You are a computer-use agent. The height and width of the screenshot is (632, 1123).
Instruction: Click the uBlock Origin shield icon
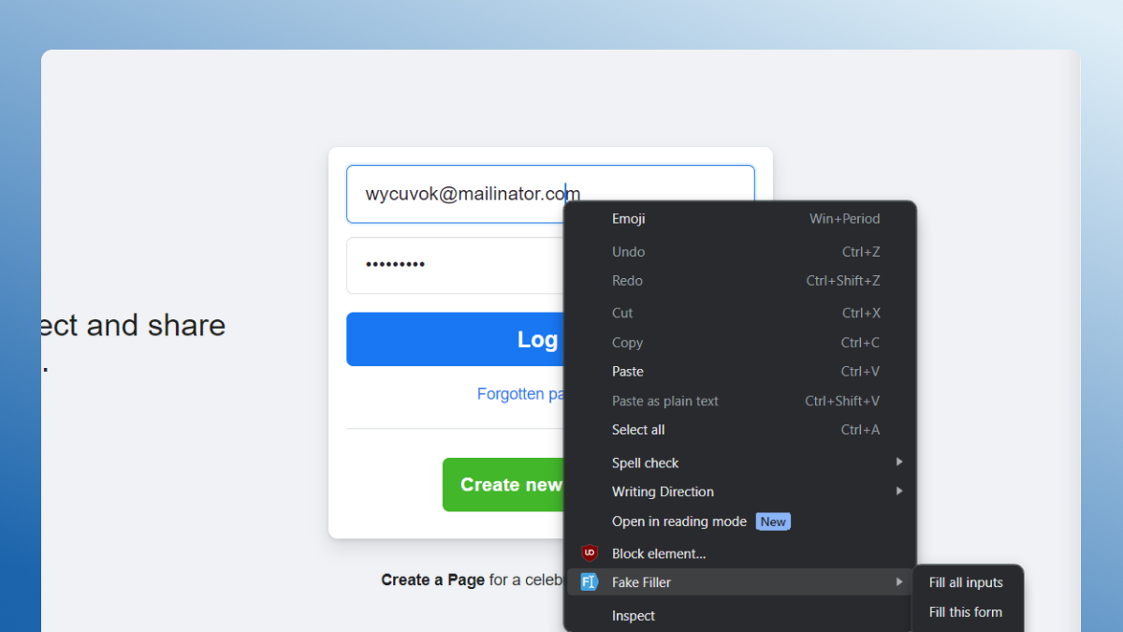(x=589, y=553)
